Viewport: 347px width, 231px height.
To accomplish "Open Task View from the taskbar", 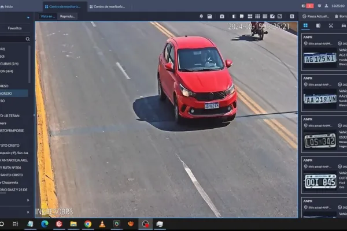I will click(x=15, y=224).
